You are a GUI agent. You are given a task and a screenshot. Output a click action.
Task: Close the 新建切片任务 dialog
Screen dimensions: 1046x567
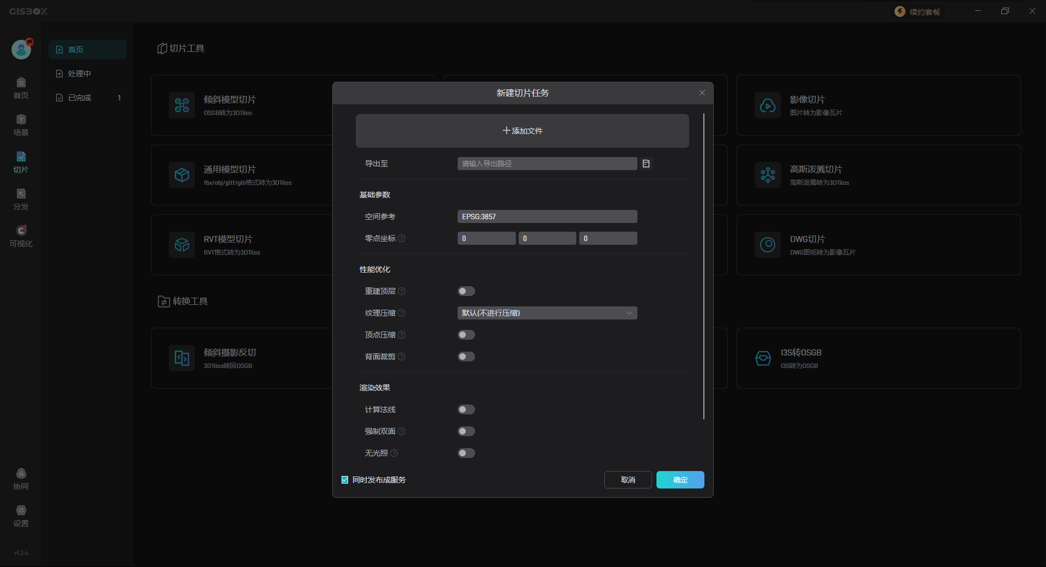click(x=702, y=93)
